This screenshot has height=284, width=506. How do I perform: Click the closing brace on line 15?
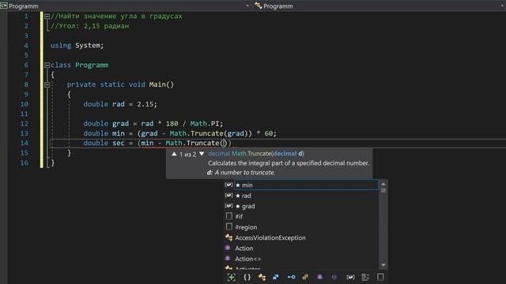click(x=69, y=153)
